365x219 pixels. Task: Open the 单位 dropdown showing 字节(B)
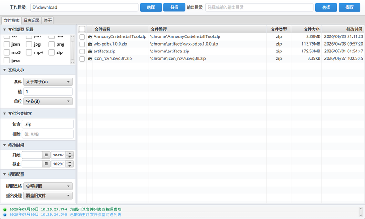48,101
